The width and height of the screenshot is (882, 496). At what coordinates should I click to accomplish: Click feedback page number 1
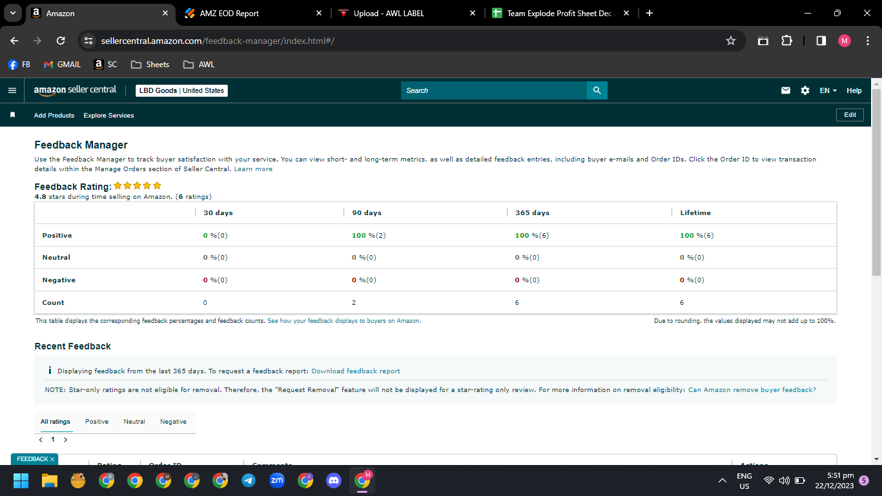(53, 440)
